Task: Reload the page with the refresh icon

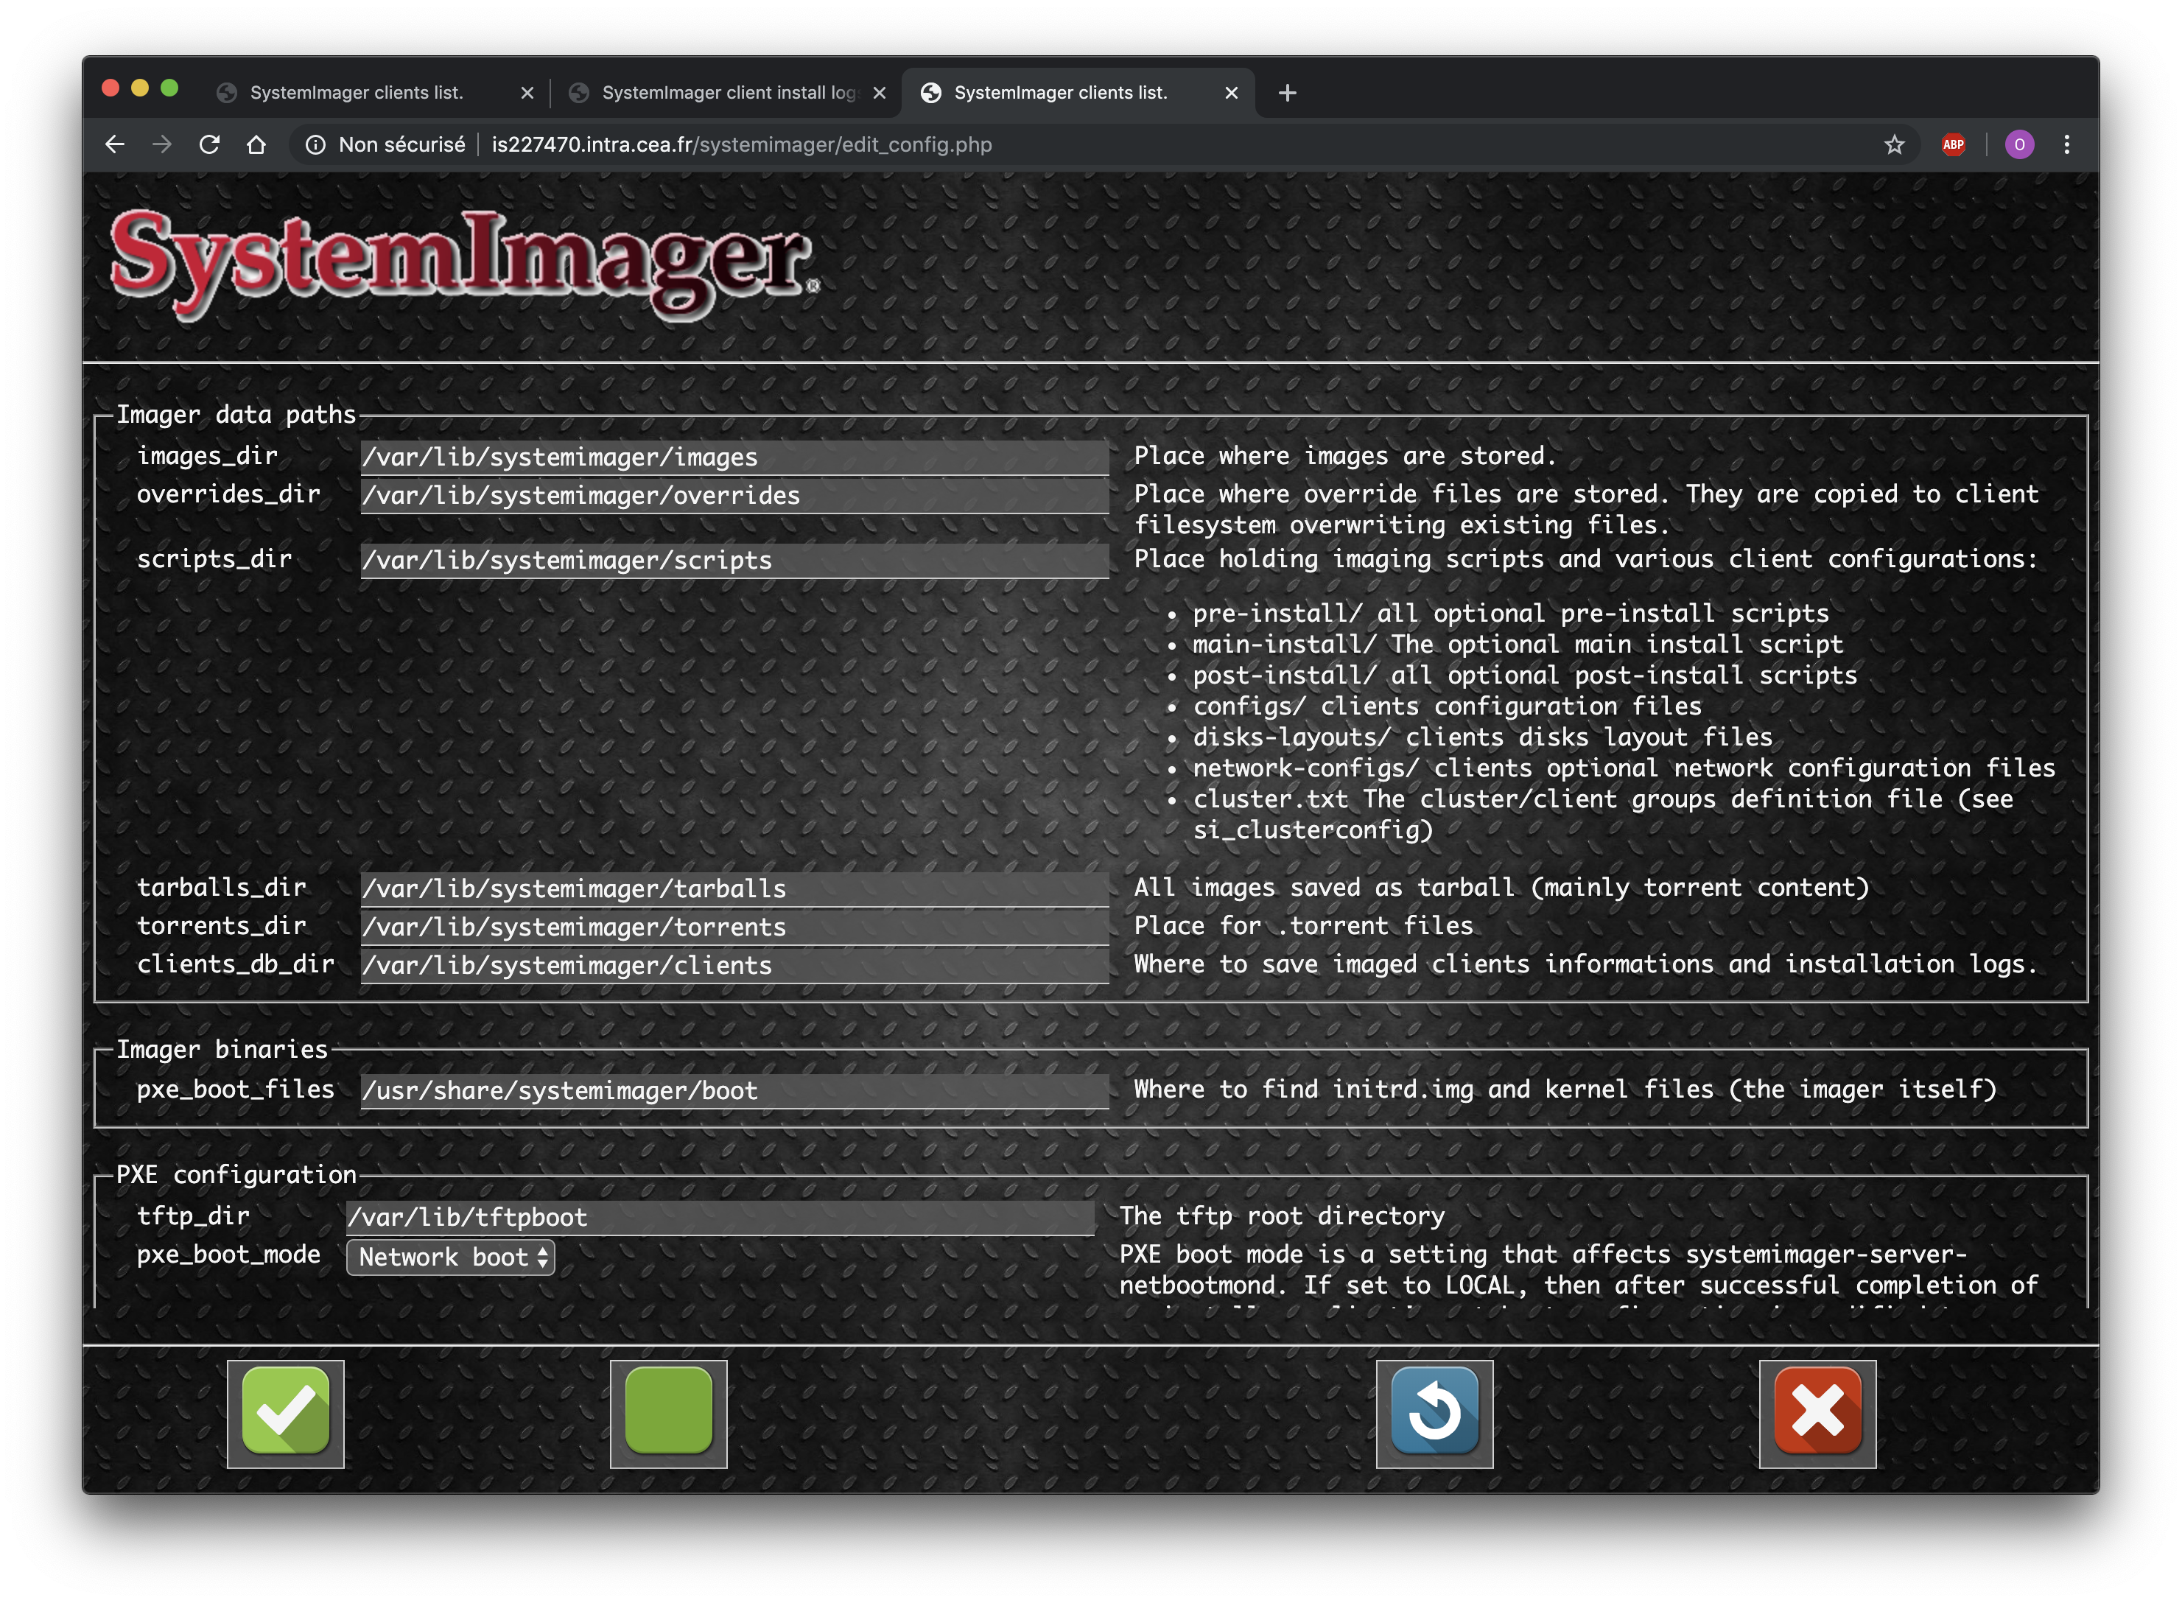Action: (x=209, y=144)
